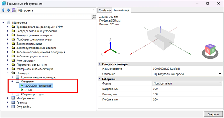Click the blue down arrow toolbar icon
The width and height of the screenshot is (224, 118).
(8, 10)
